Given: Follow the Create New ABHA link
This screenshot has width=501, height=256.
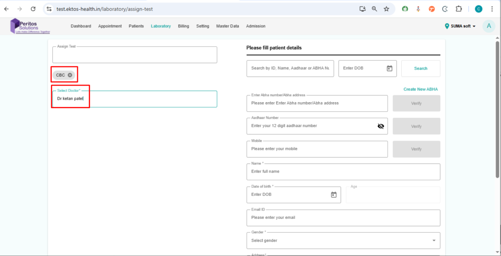Looking at the screenshot, I should (x=420, y=89).
